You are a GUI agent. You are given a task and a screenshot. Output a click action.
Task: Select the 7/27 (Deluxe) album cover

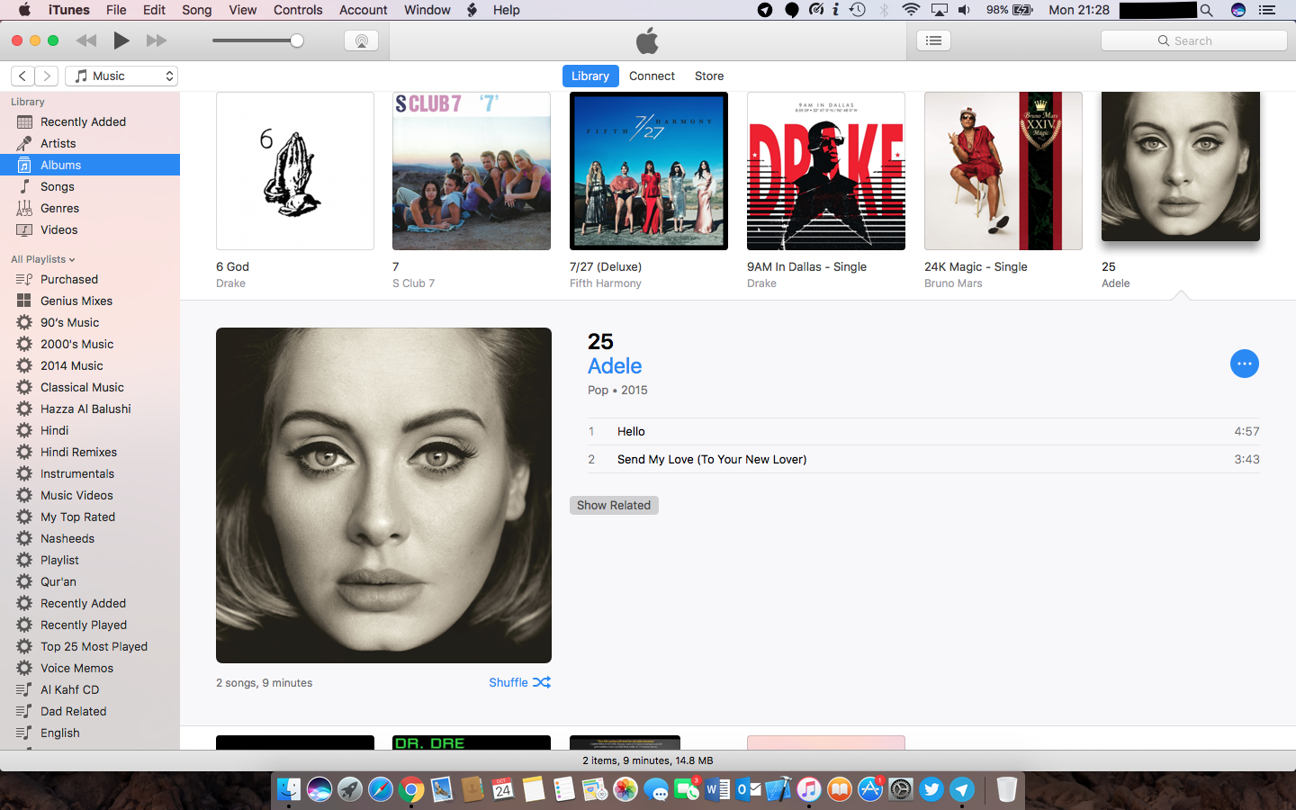(649, 171)
